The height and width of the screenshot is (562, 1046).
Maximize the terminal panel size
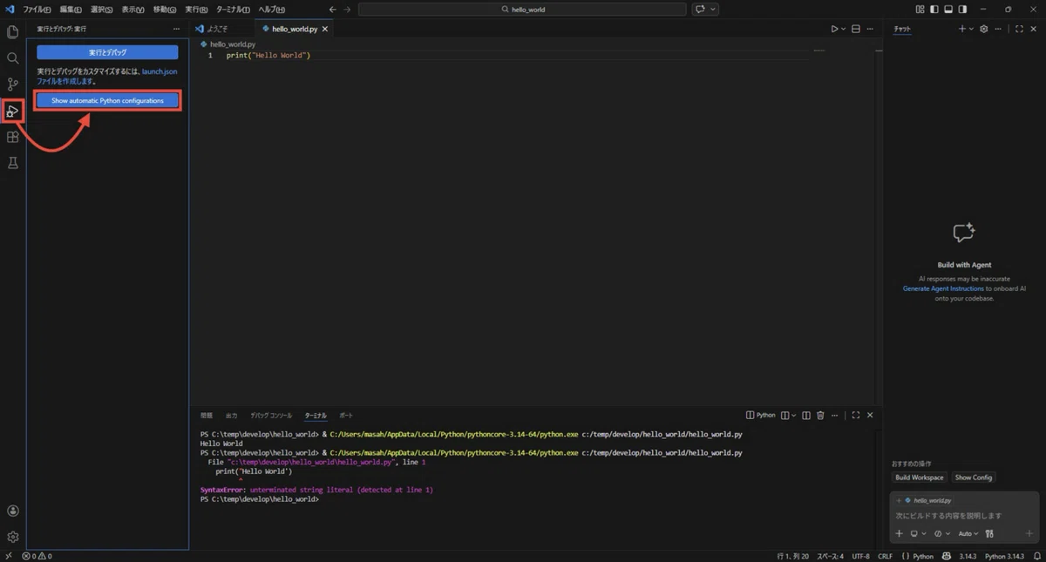[x=856, y=416]
